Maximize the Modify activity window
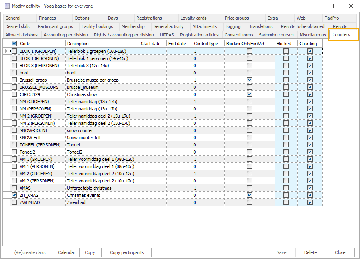Screen dimensions: 361x260 point(332,6)
